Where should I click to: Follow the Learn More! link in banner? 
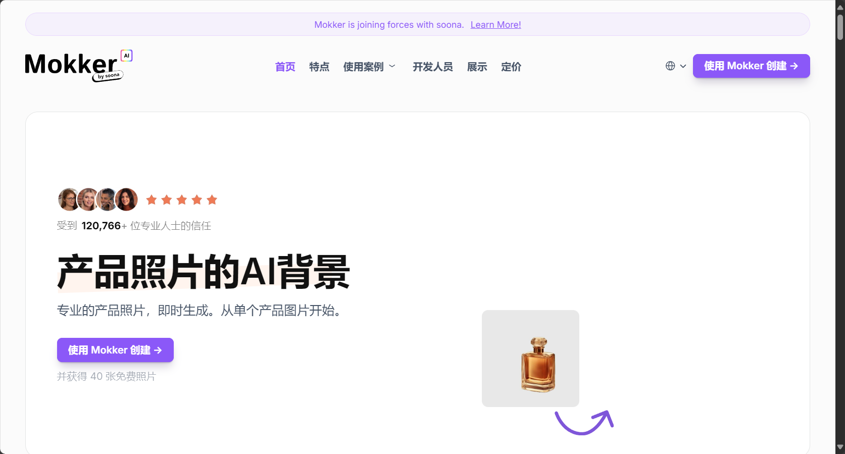tap(495, 25)
